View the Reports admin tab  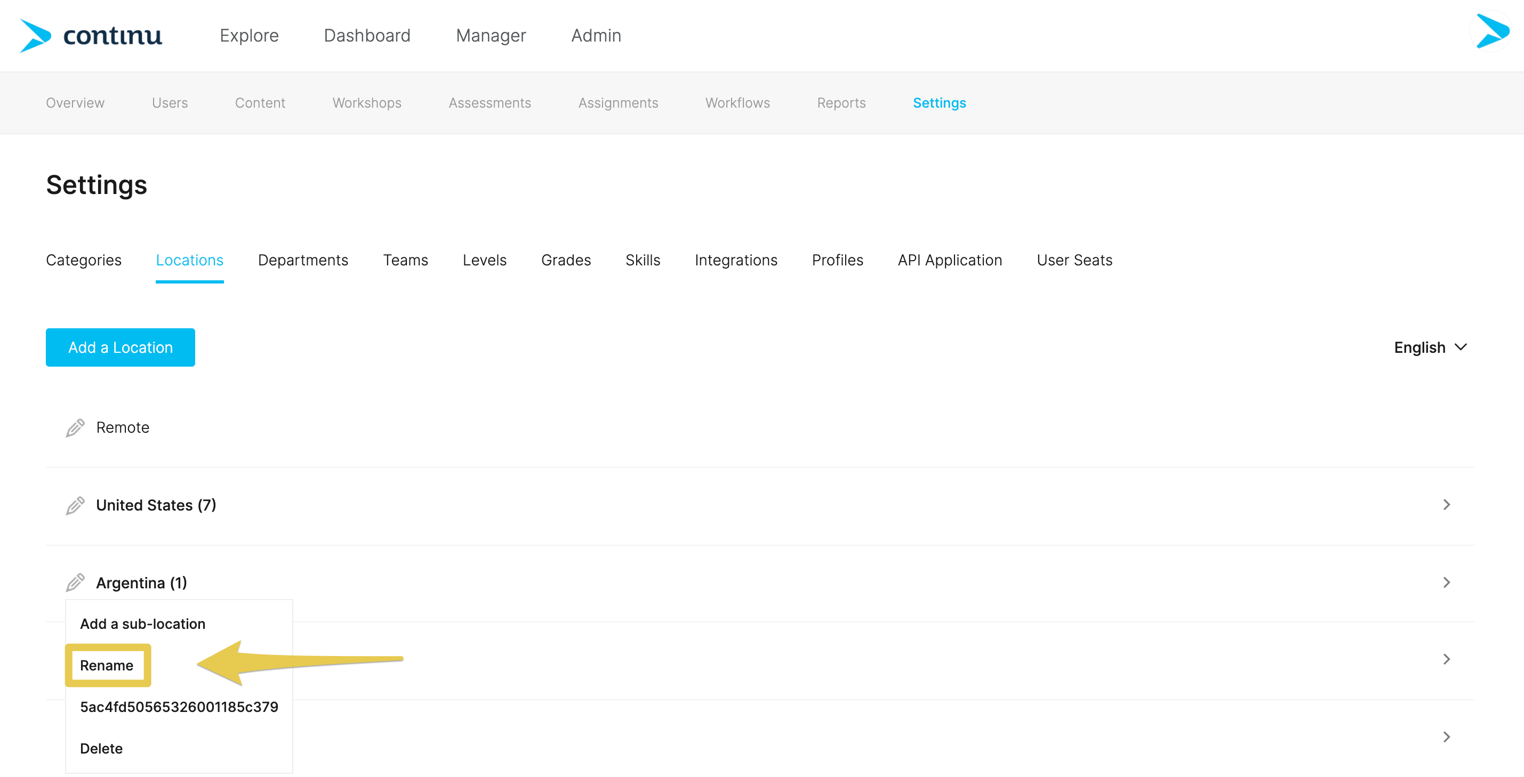click(841, 103)
